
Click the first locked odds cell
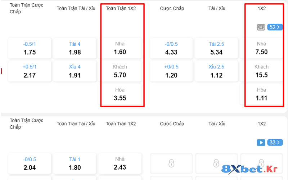click(171, 163)
